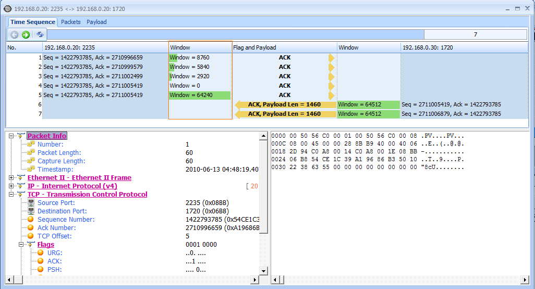Click the hex row starting 0018

(x=368, y=151)
